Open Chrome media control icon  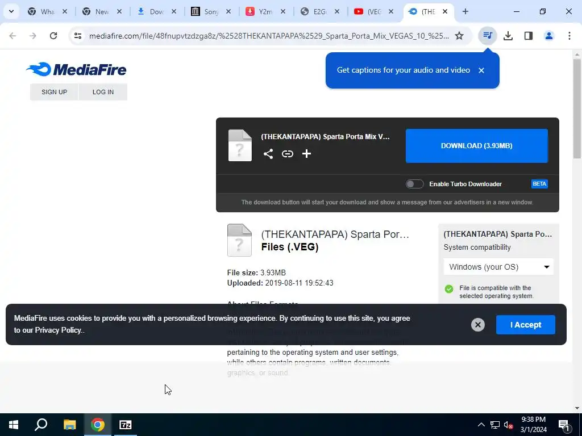(487, 36)
